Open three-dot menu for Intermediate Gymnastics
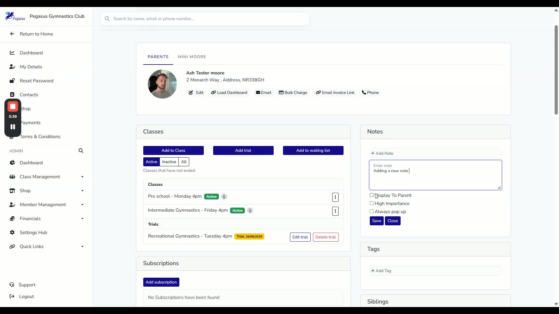 (335, 211)
